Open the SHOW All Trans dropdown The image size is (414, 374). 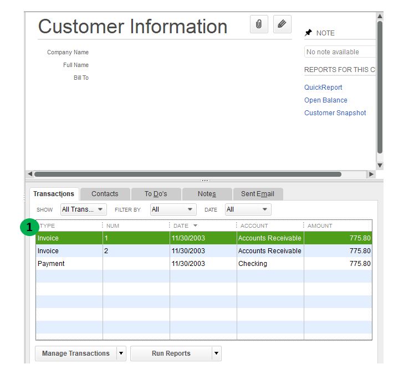point(84,209)
